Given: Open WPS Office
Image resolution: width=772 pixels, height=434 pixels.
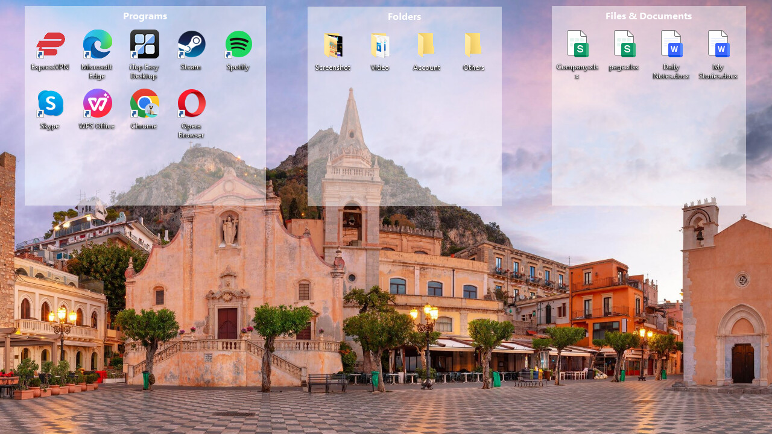Looking at the screenshot, I should pos(97,103).
